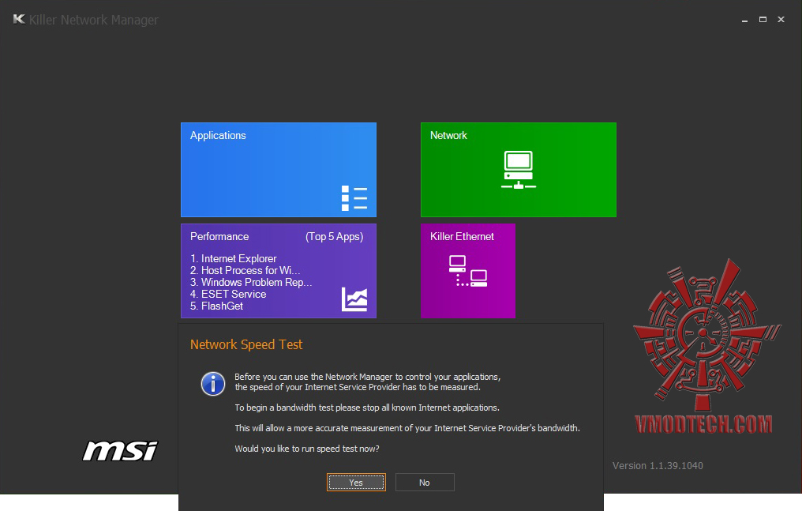The image size is (802, 511).
Task: Confirm speed test with Yes button
Action: pos(356,482)
